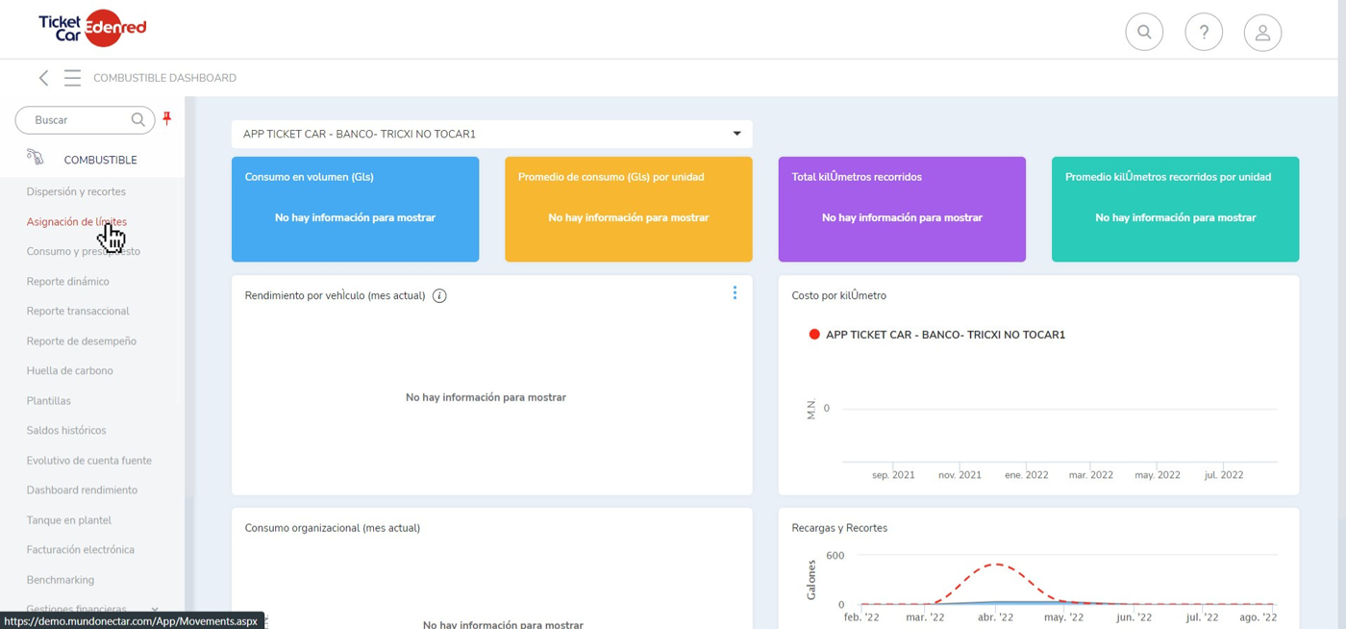Click Total kilómetros recorridos card

(902, 209)
